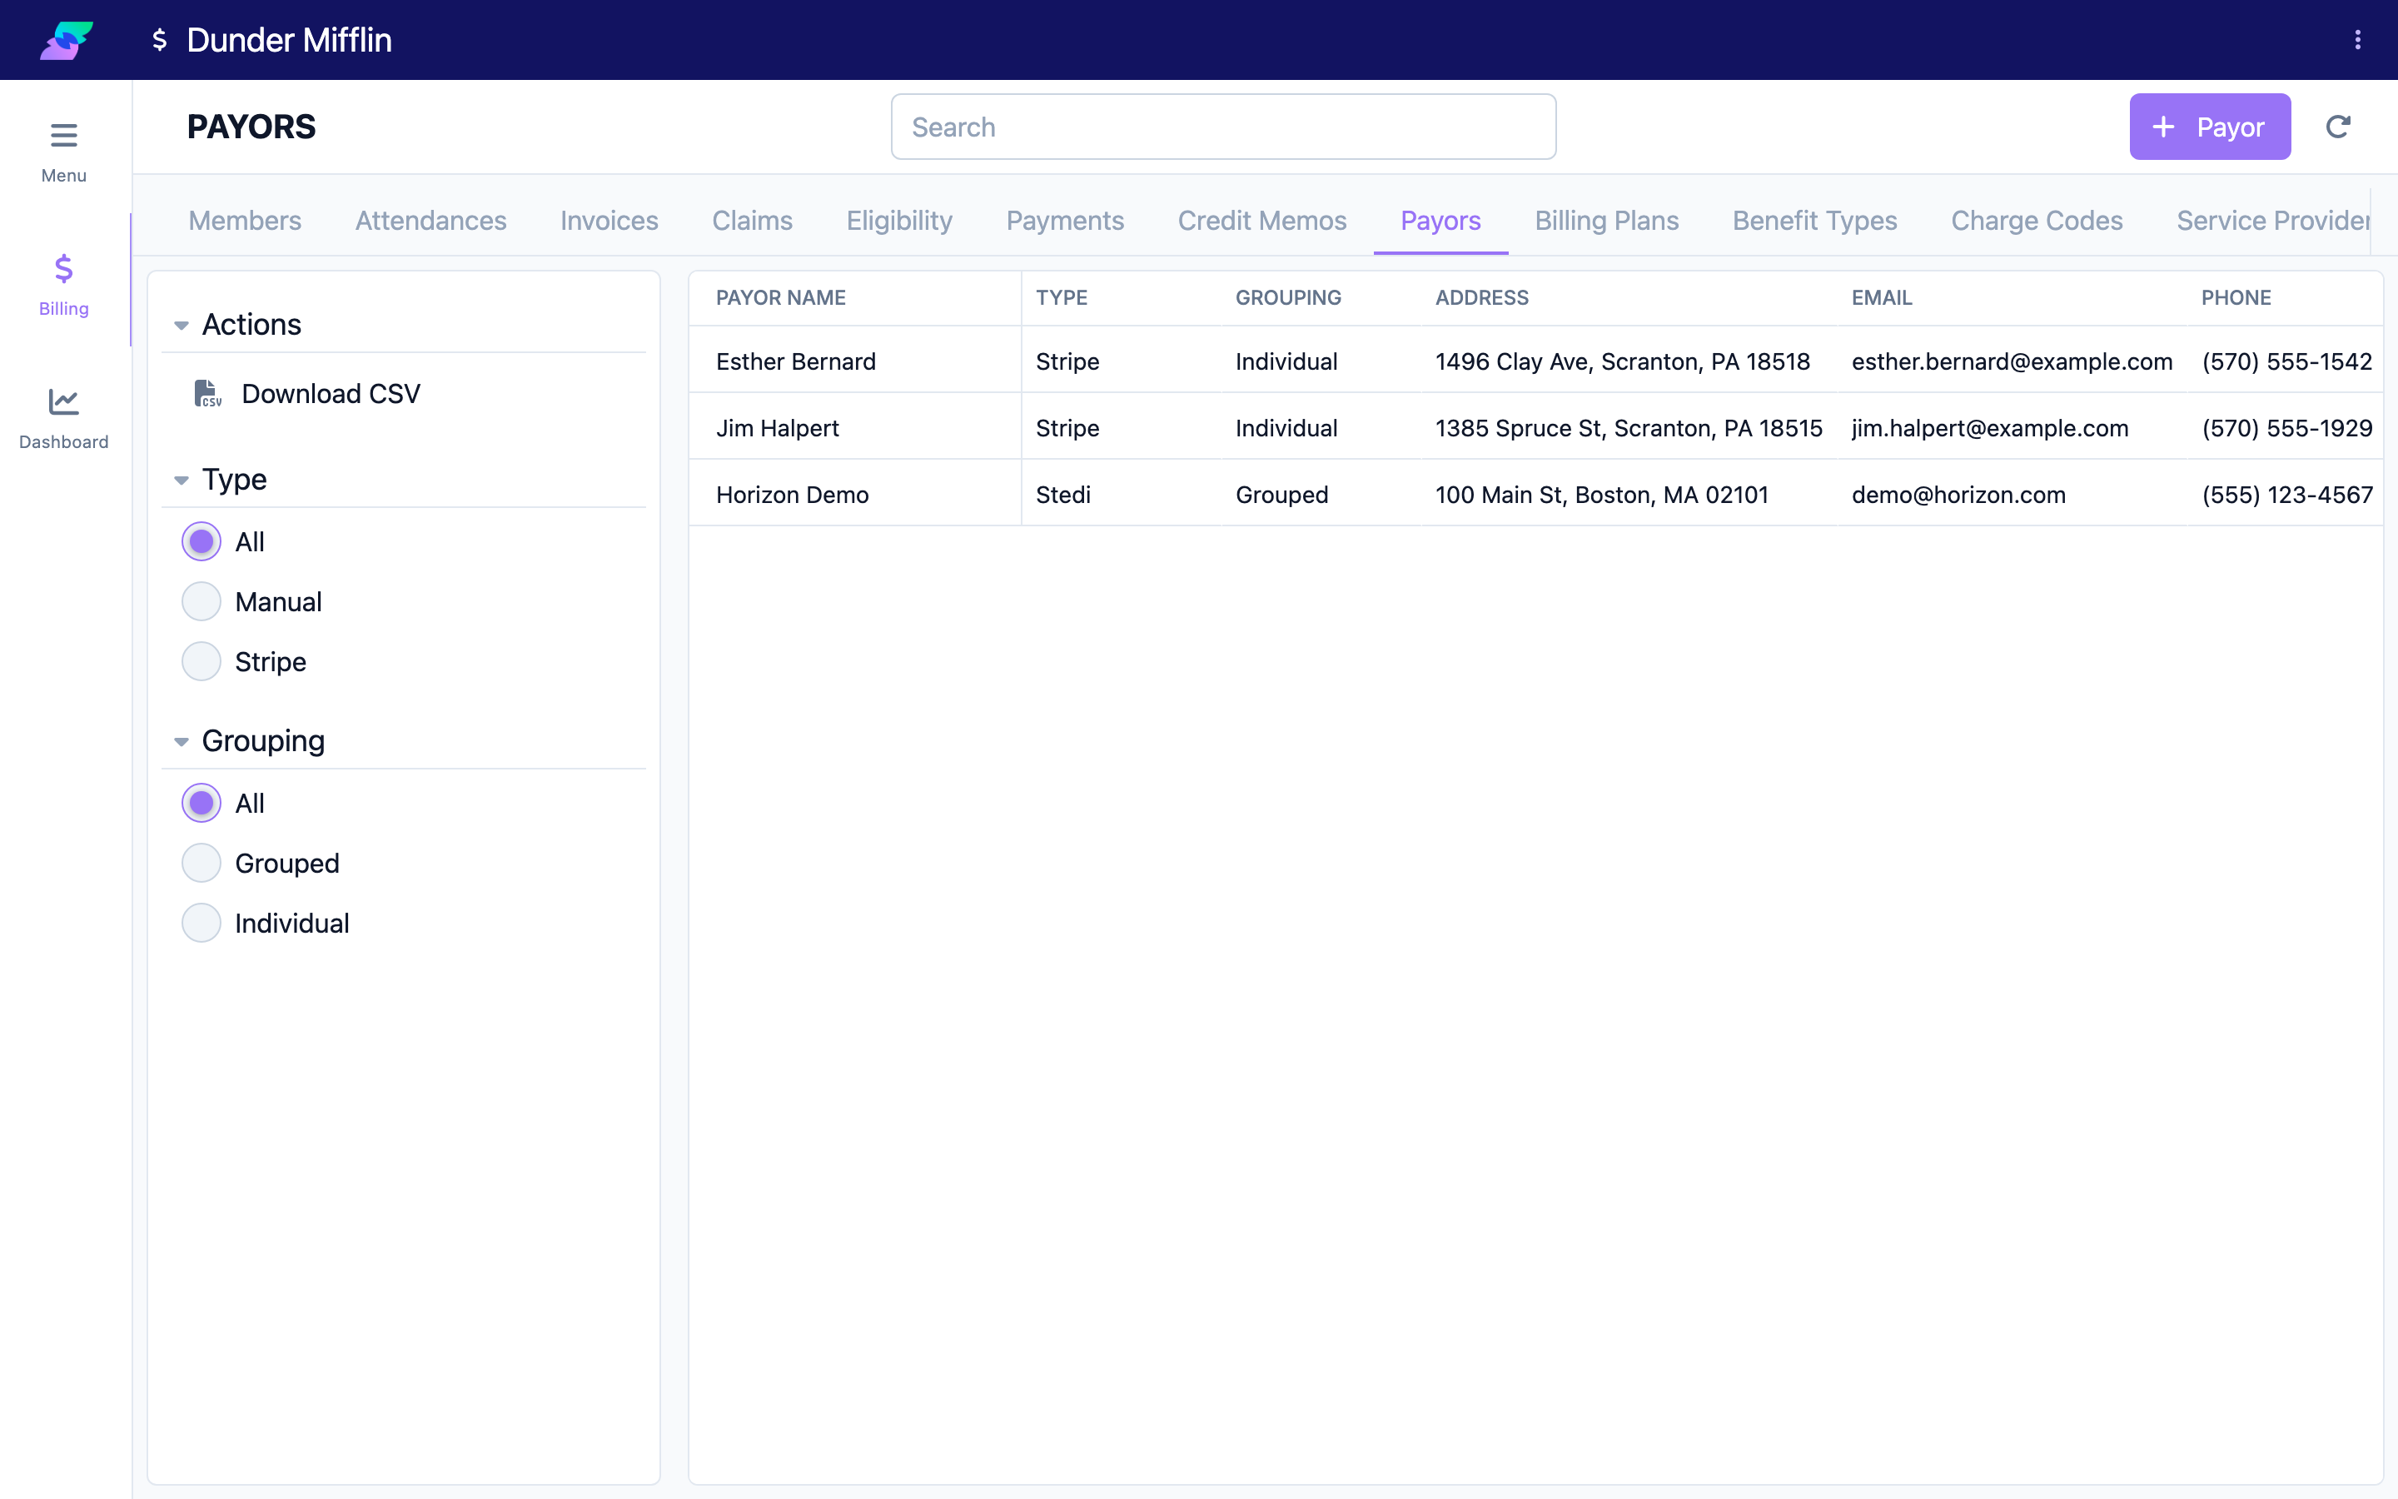Select the All radio under Grouping
This screenshot has width=2398, height=1499.
tap(201, 803)
